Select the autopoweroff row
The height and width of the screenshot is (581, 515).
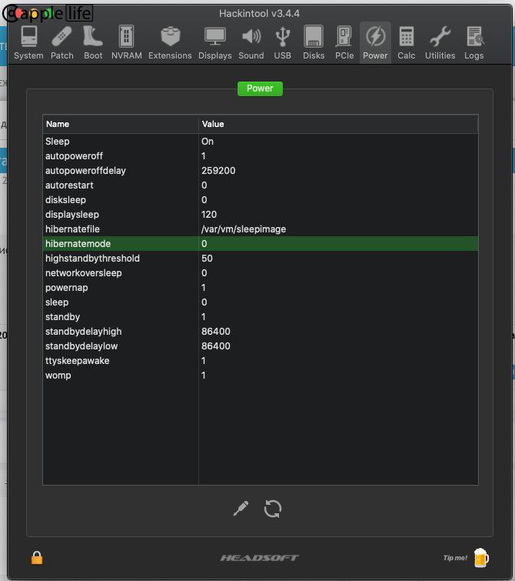click(261, 156)
